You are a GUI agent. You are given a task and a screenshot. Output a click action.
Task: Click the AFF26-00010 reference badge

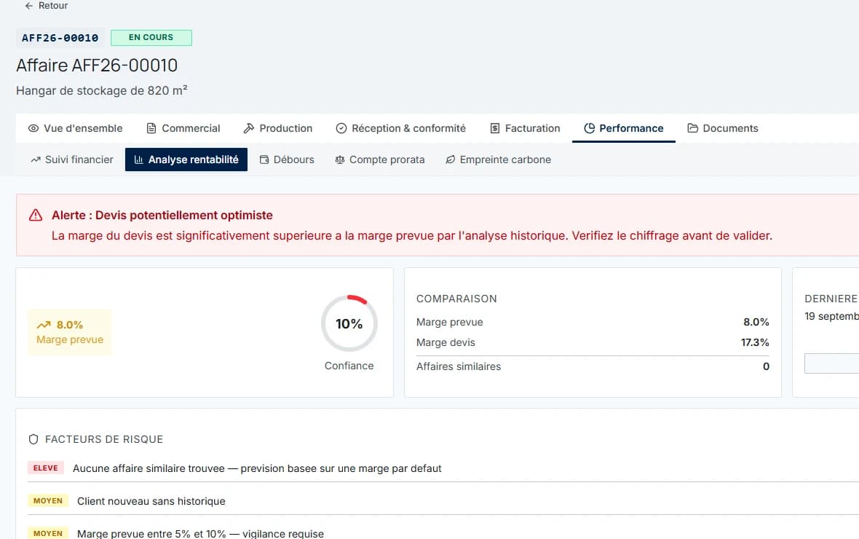coord(60,38)
